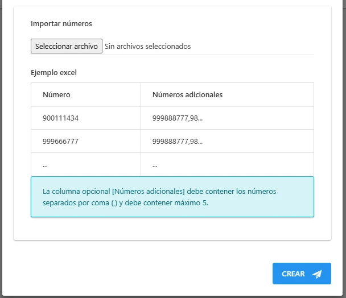Click the ellipsis cell under Número column
The height and width of the screenshot is (298, 346).
pyautogui.click(x=86, y=164)
